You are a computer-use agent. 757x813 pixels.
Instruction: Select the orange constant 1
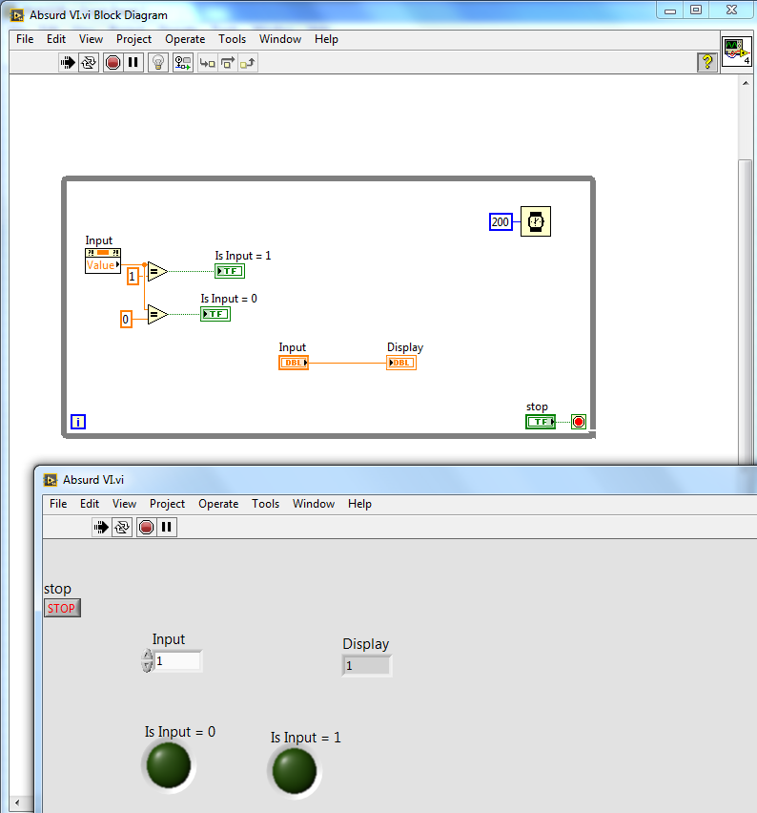(133, 277)
